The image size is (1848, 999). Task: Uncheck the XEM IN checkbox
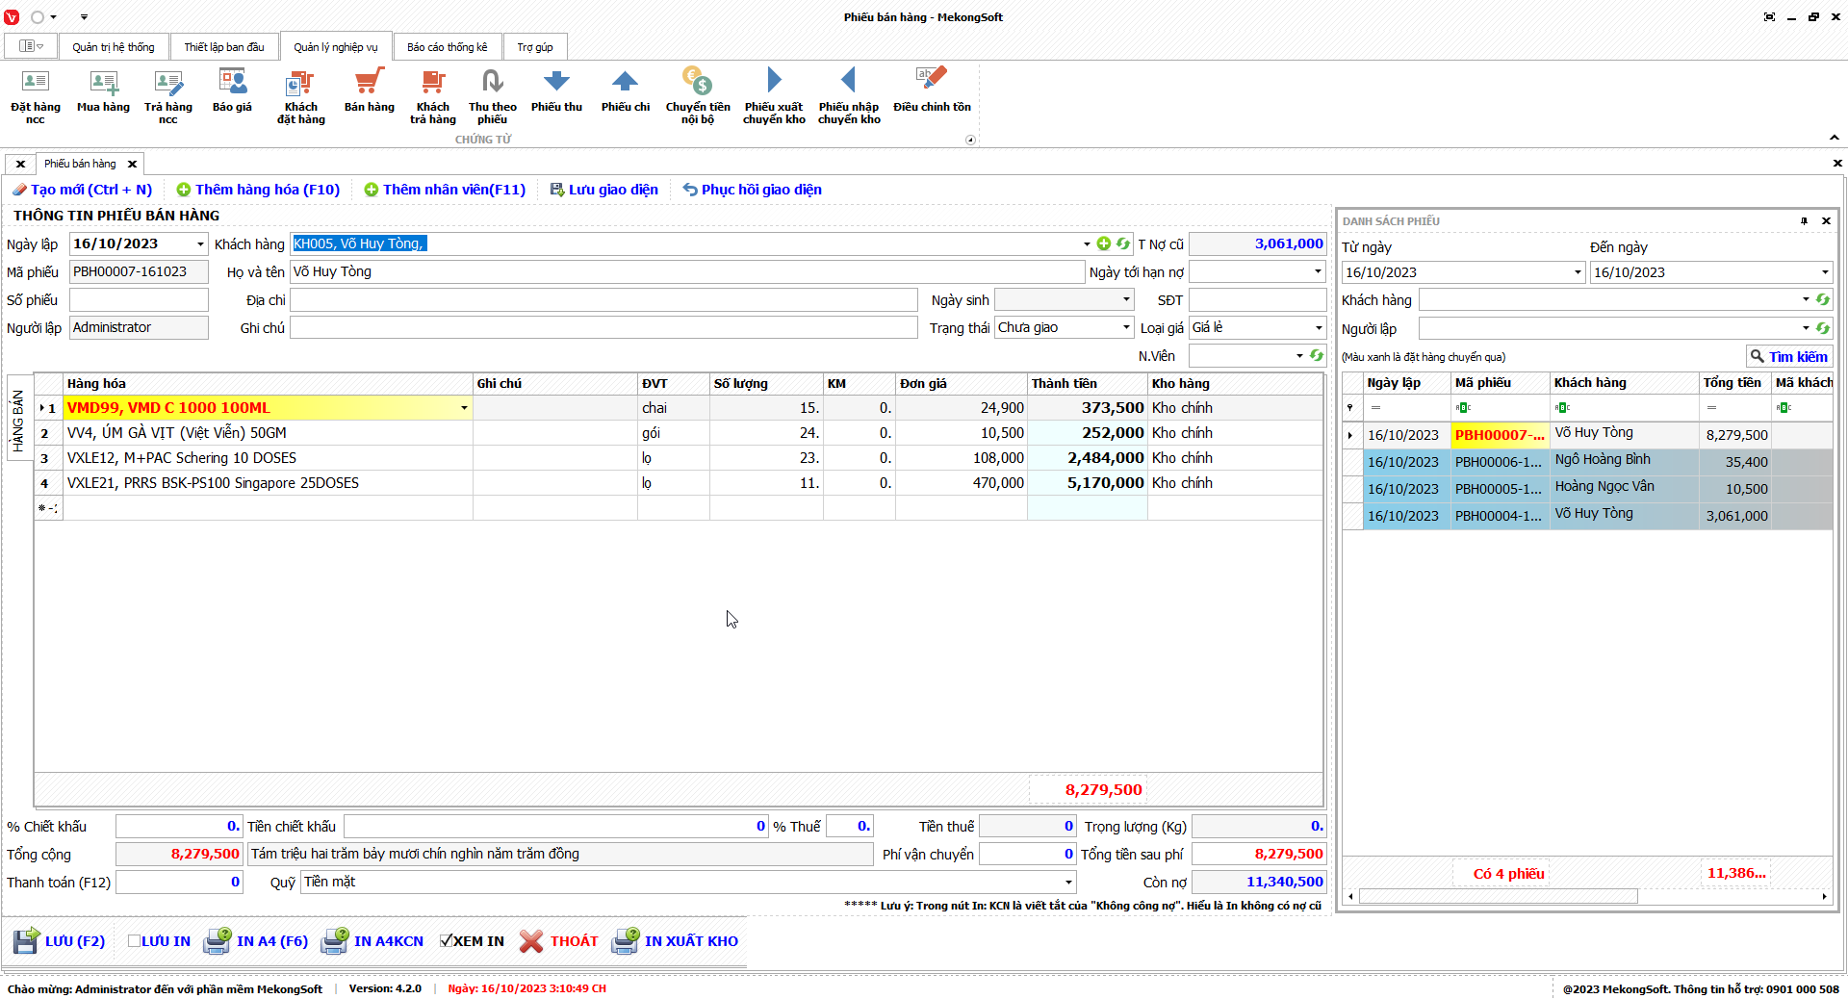tap(447, 941)
